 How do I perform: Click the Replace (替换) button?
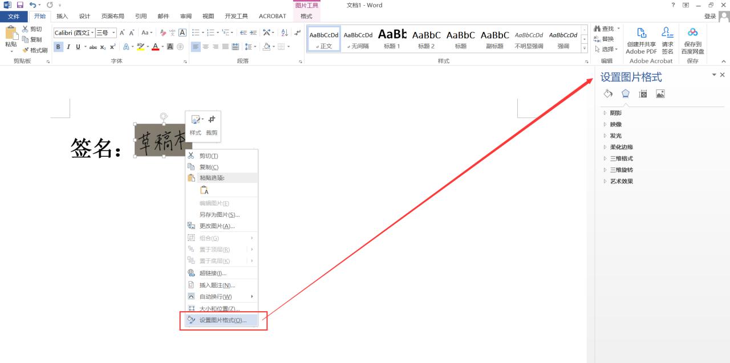(603, 39)
